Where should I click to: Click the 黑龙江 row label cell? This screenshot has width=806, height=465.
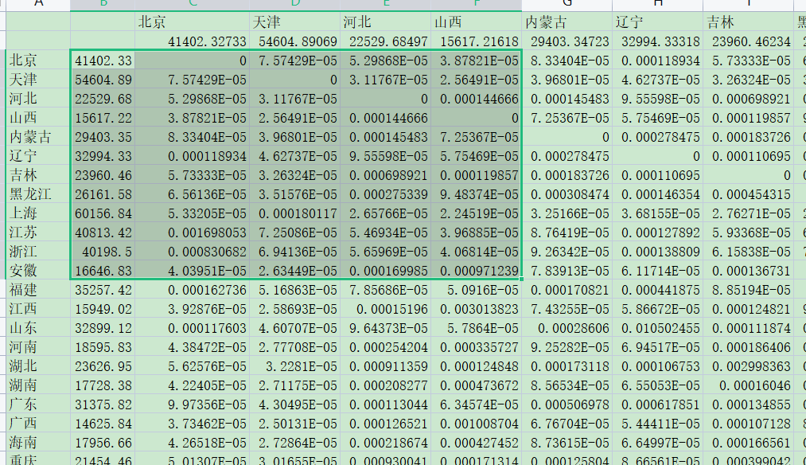coord(38,194)
